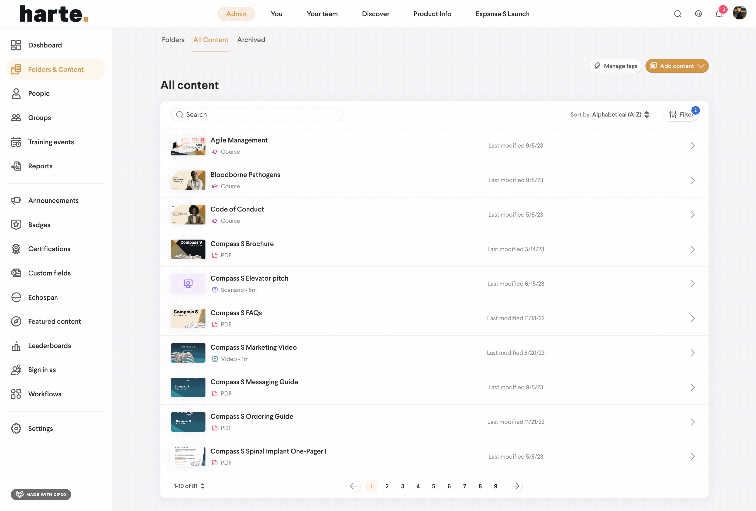Viewport: 756px width, 511px height.
Task: Open notifications bell with 13 badge
Action: [x=719, y=14]
